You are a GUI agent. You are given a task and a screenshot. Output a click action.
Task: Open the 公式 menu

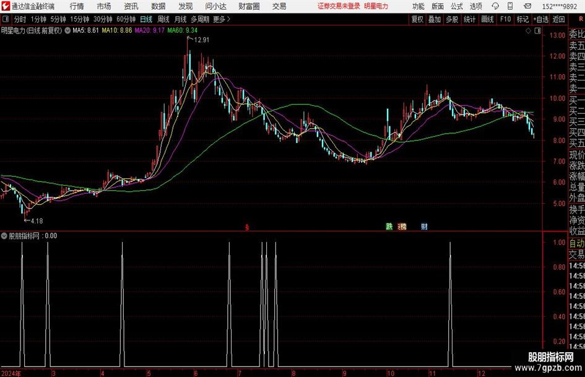457,6
